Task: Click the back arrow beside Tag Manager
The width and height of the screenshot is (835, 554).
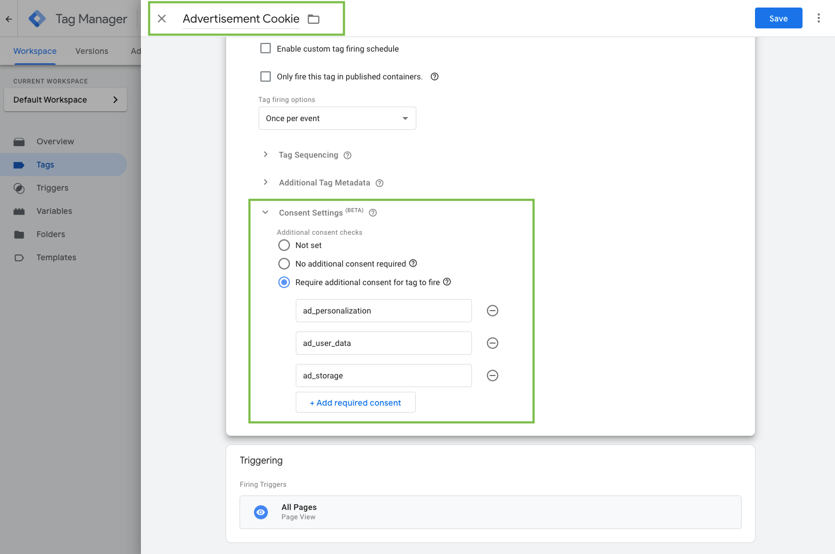Action: click(8, 18)
